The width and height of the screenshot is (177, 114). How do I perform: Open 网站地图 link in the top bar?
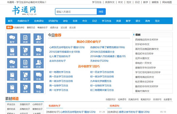[x=167, y=2]
